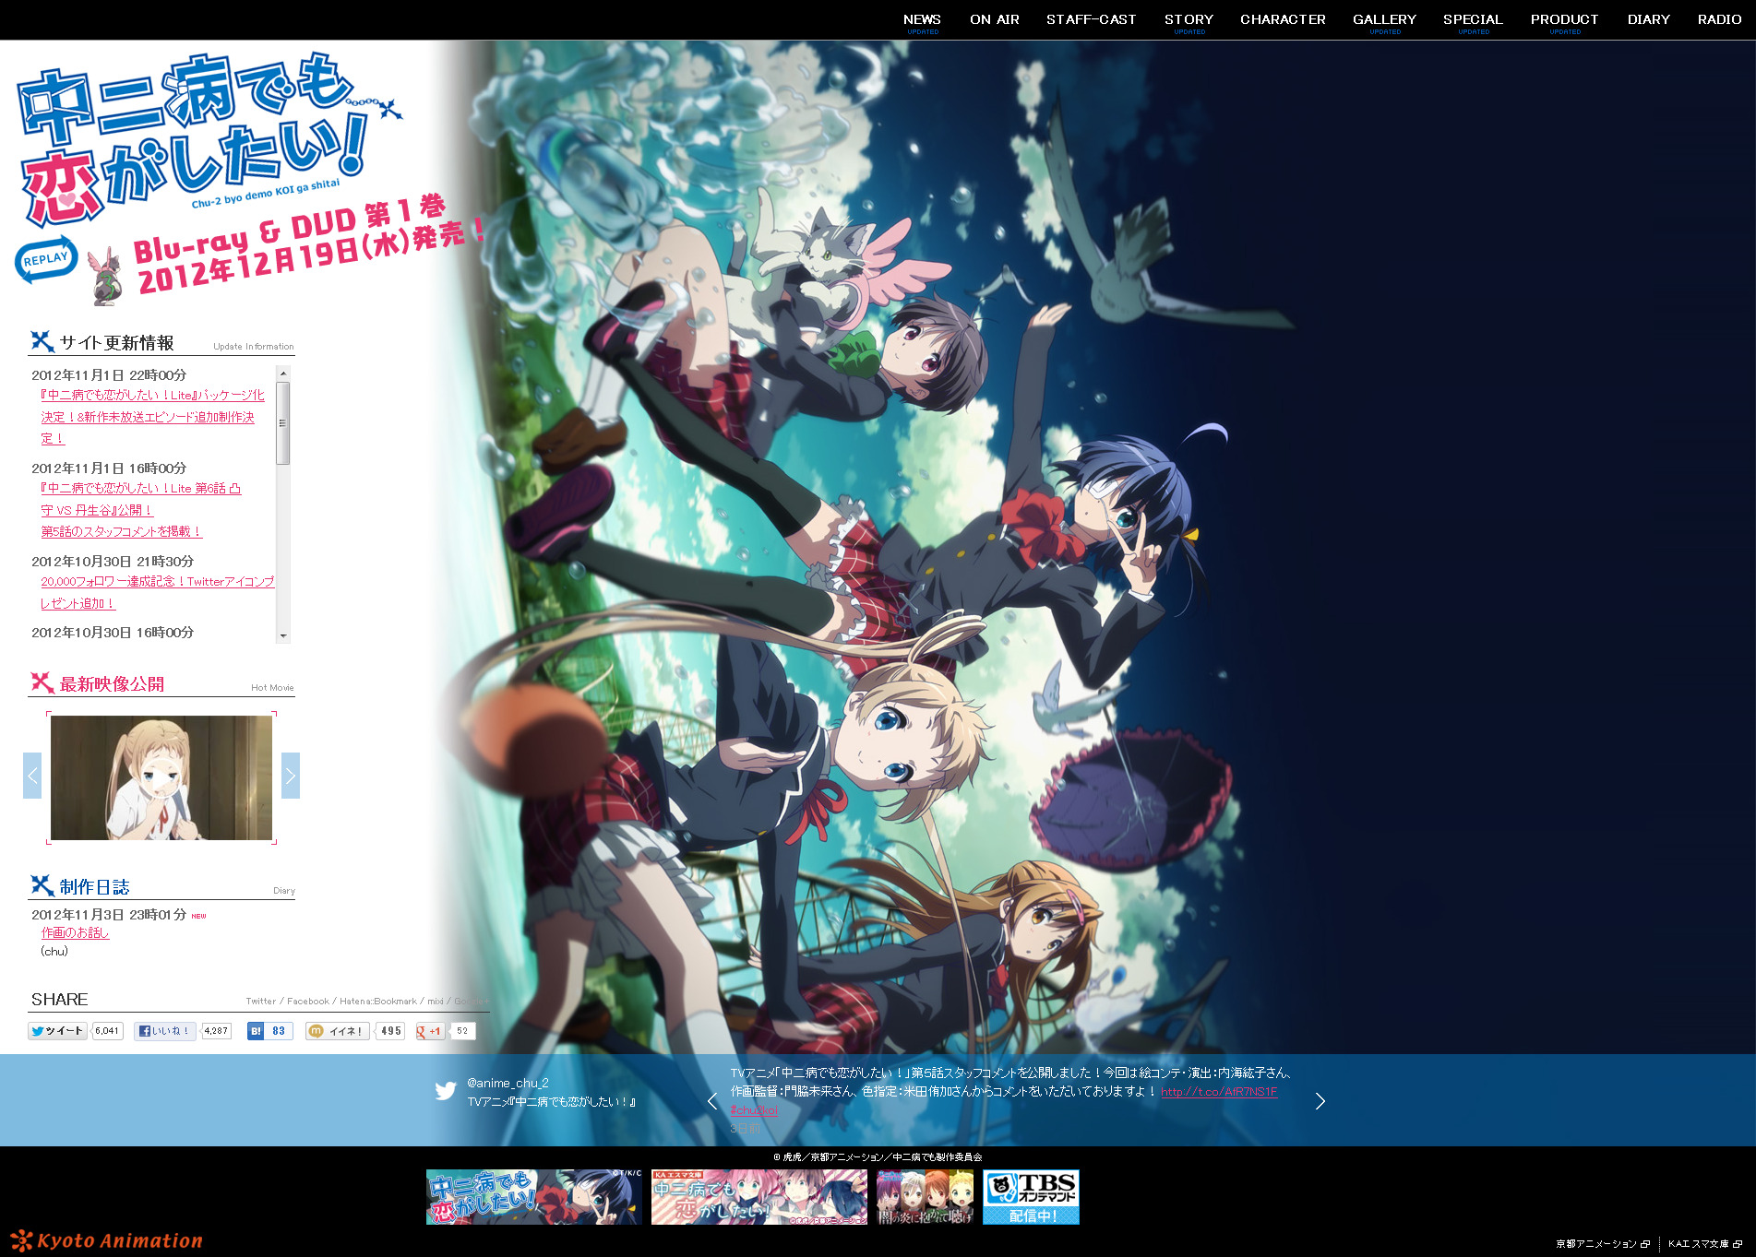Screen dimensions: 1756x1257
Task: Open the PRODUCT page
Action: pos(1564,19)
